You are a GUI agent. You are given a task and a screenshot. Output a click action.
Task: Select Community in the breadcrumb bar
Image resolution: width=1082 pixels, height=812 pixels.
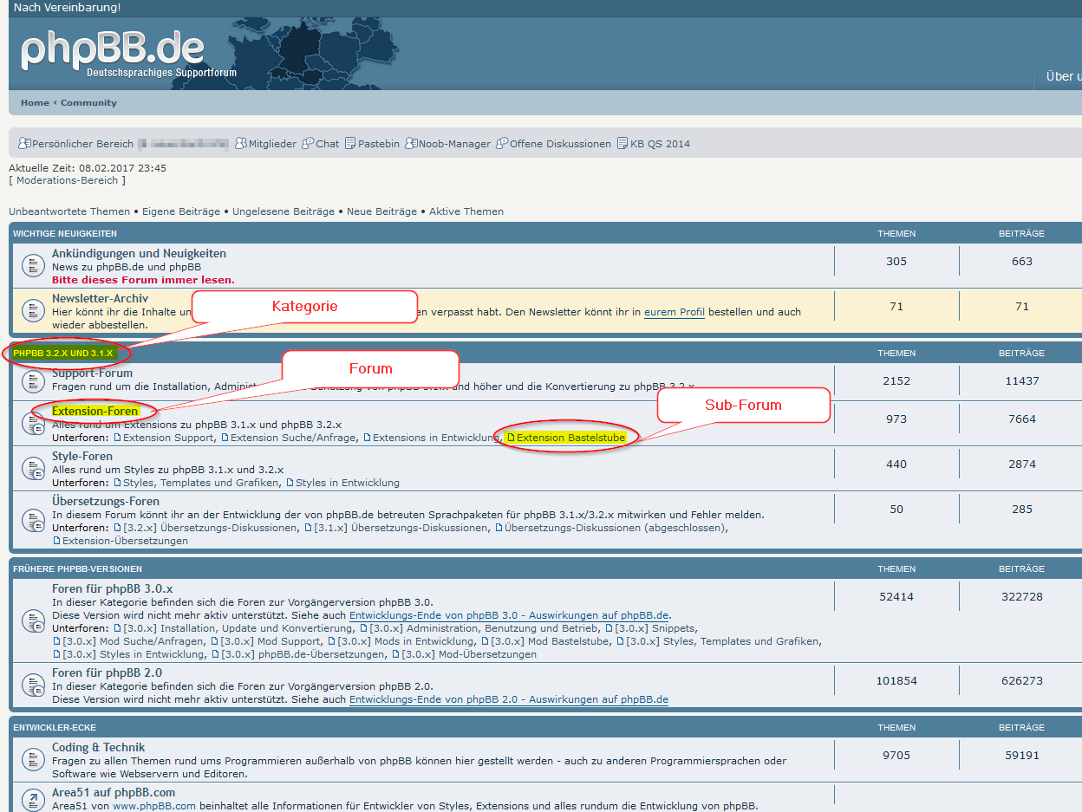(88, 103)
